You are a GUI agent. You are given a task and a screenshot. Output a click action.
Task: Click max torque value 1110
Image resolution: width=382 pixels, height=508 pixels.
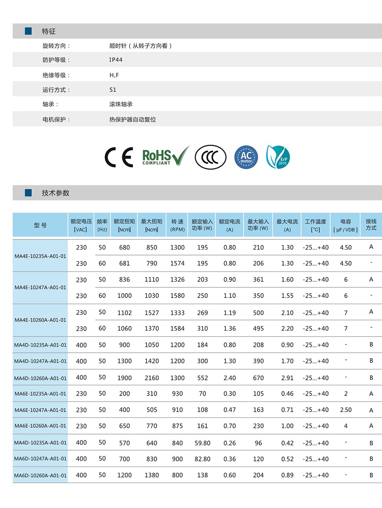[x=152, y=279]
